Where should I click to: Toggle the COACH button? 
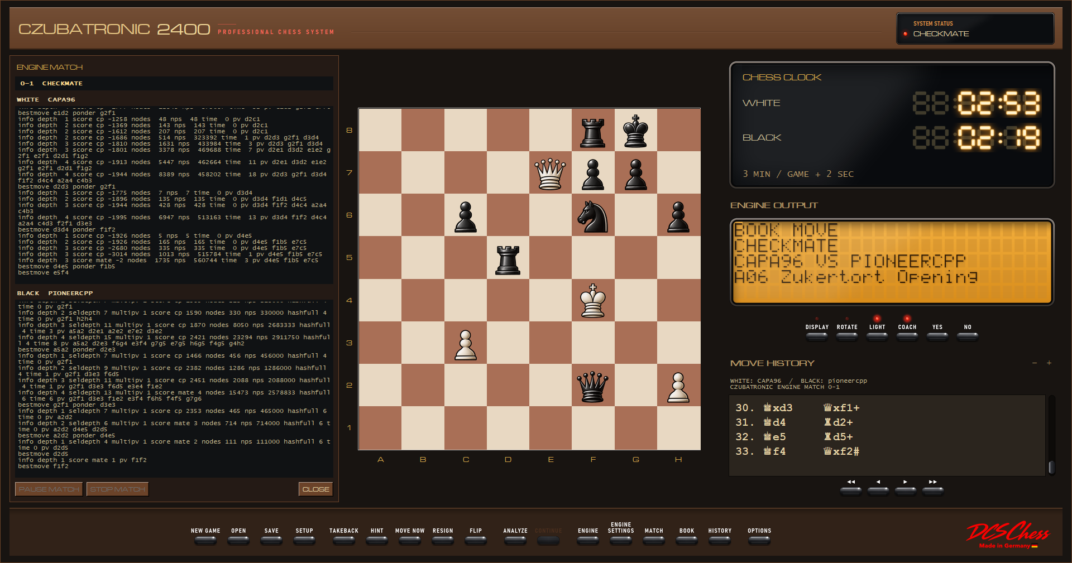tap(907, 336)
